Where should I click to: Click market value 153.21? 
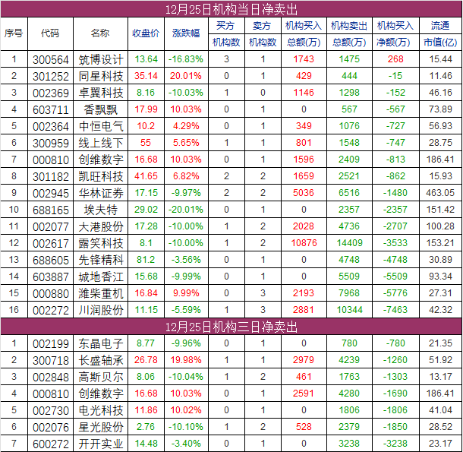coord(440,243)
